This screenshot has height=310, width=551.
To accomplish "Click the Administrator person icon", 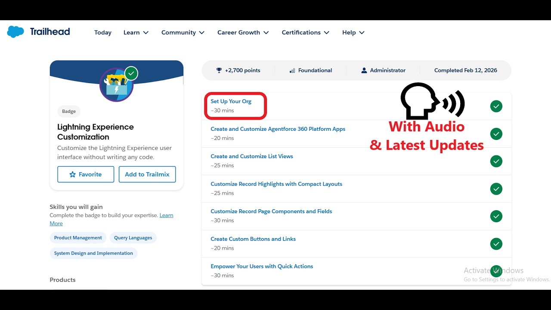I will tap(364, 70).
